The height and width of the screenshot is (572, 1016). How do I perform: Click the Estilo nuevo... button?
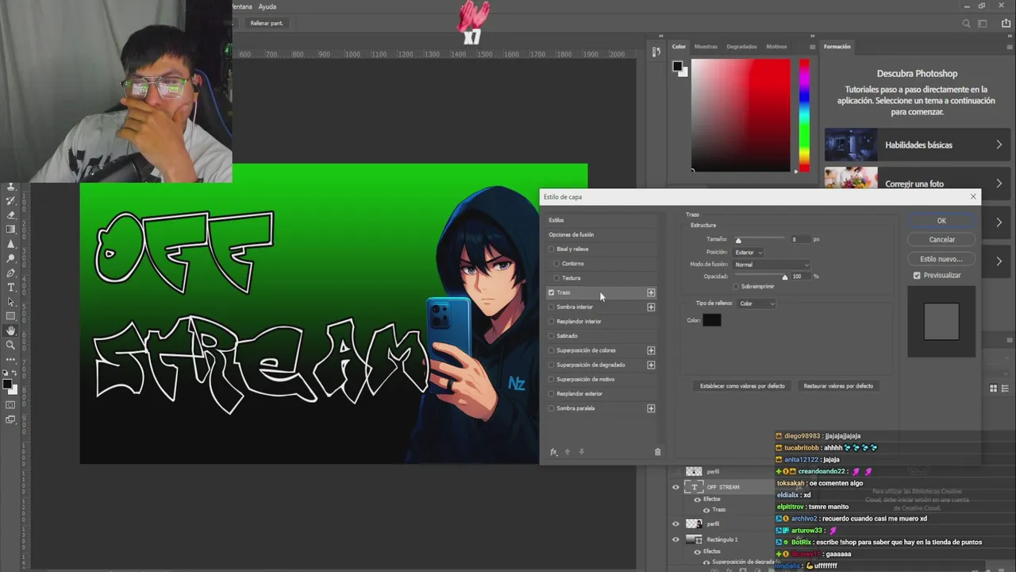point(941,259)
